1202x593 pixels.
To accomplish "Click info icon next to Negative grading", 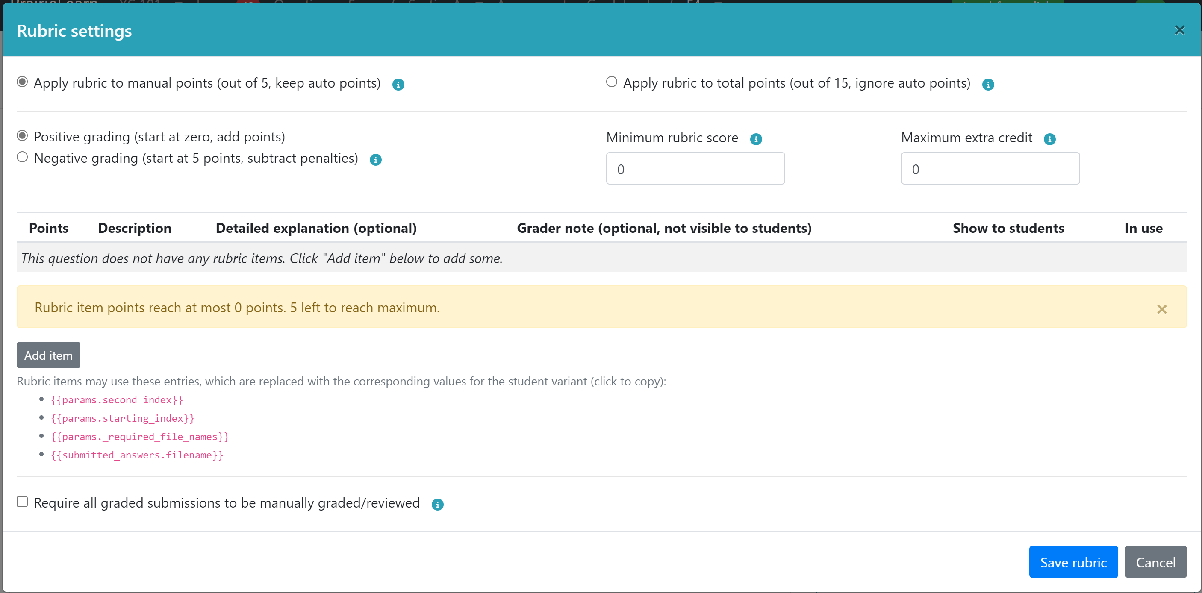I will tap(376, 160).
